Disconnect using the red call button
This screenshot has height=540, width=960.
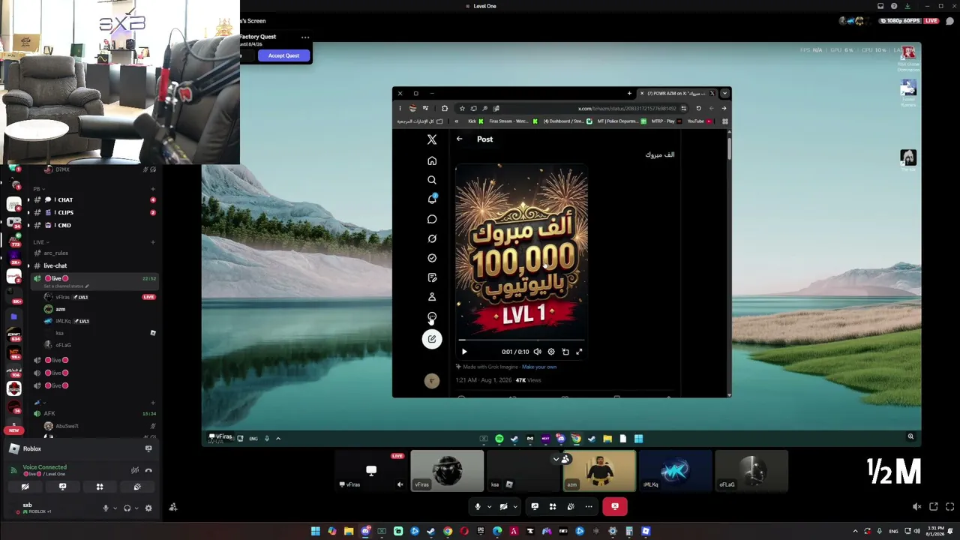click(x=615, y=507)
